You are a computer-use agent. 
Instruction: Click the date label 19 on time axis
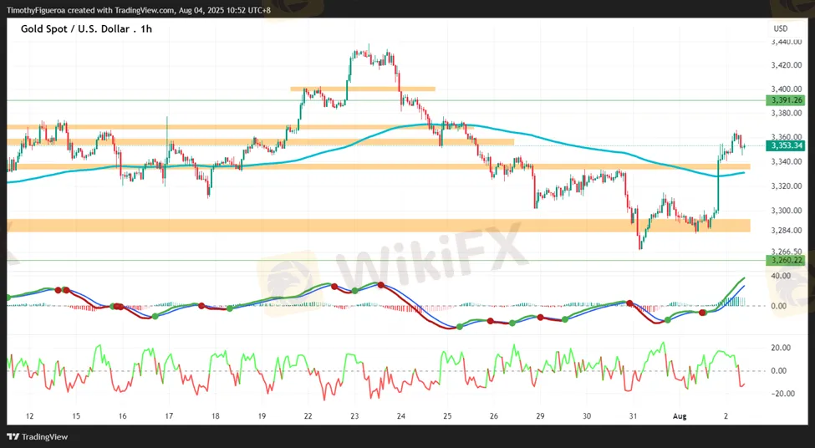pyautogui.click(x=262, y=416)
